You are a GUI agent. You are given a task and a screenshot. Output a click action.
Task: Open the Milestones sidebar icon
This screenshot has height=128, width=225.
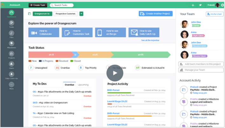point(11,43)
